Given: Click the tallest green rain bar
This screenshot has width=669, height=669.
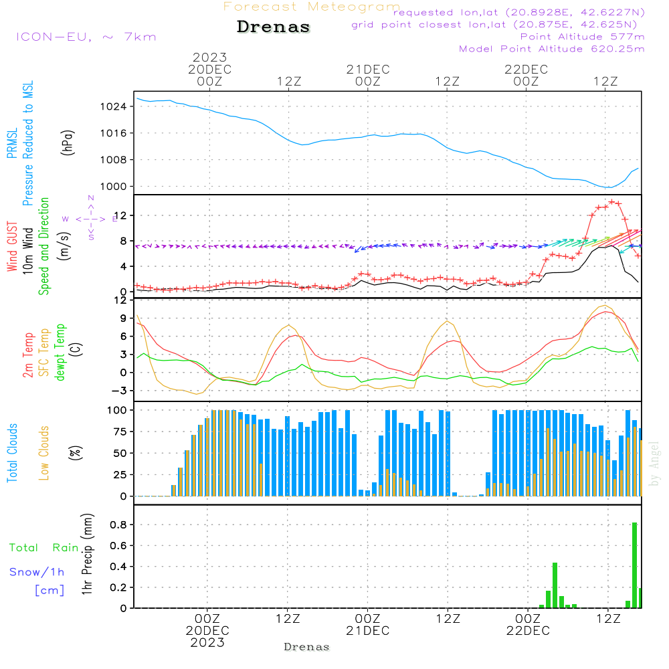Looking at the screenshot, I should [x=634, y=565].
